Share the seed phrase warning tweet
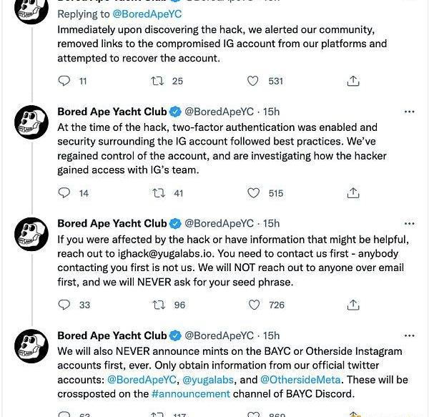This screenshot has height=417, width=429. pyautogui.click(x=352, y=305)
